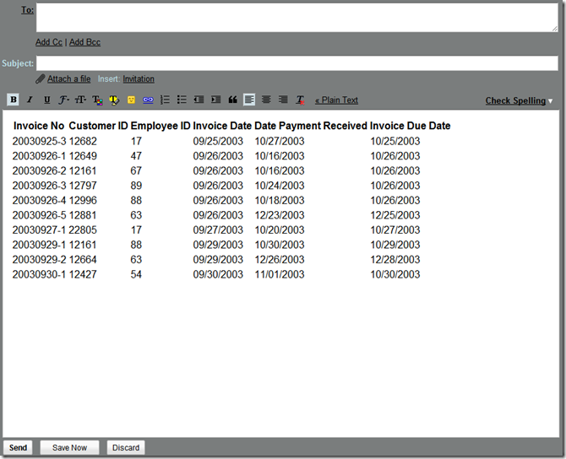Screen dimensions: 566x459
Task: Click the insert link icon
Action: pos(148,100)
